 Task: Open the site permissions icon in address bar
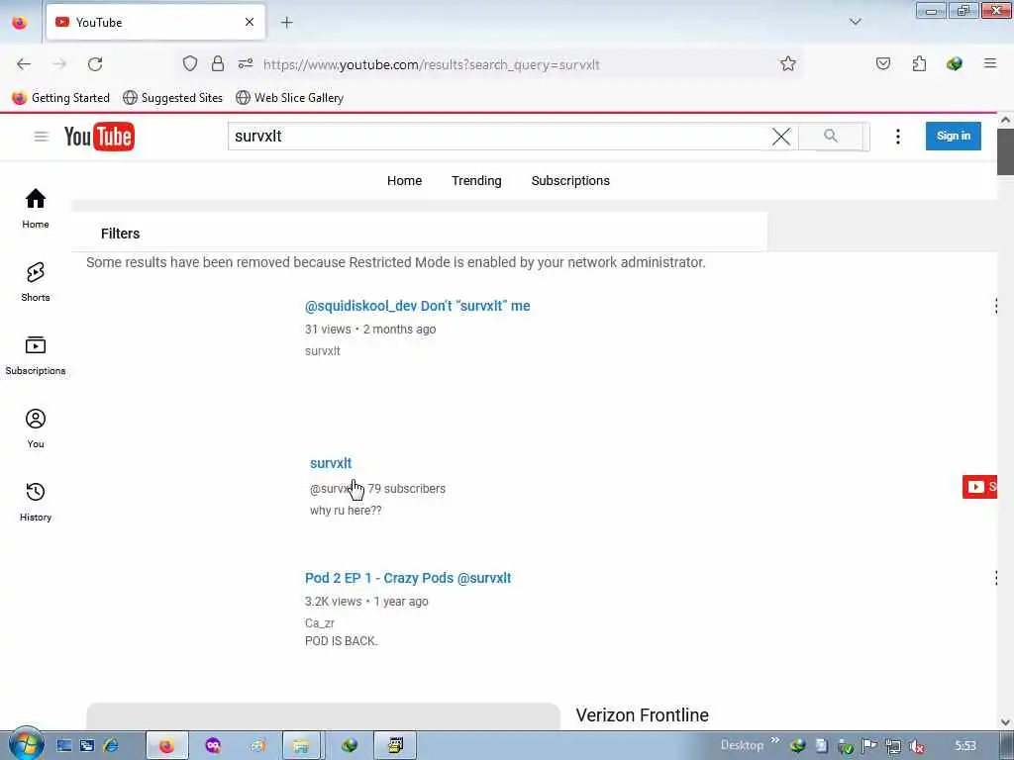[x=246, y=63]
